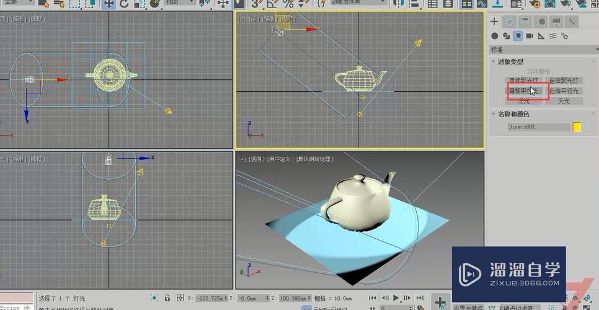The width and height of the screenshot is (599, 310).
Task: Open the Create tab in command panel
Action: tap(495, 22)
